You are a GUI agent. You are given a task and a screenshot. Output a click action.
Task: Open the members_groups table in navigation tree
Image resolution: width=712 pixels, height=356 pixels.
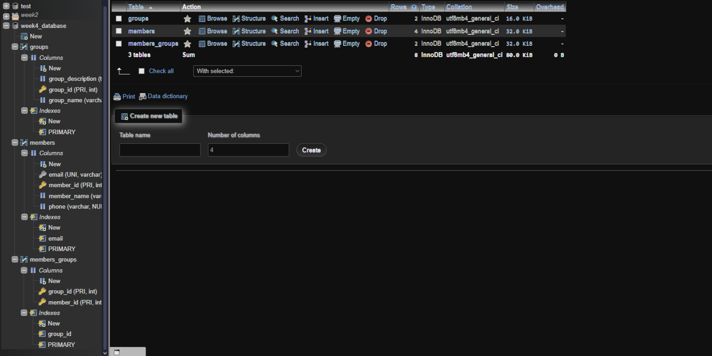53,260
